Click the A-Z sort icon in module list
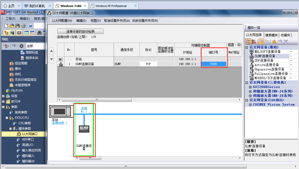299x169 pixels. click(x=254, y=41)
